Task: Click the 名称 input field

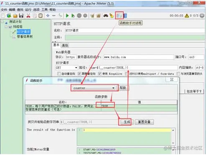Action: tap(135, 30)
